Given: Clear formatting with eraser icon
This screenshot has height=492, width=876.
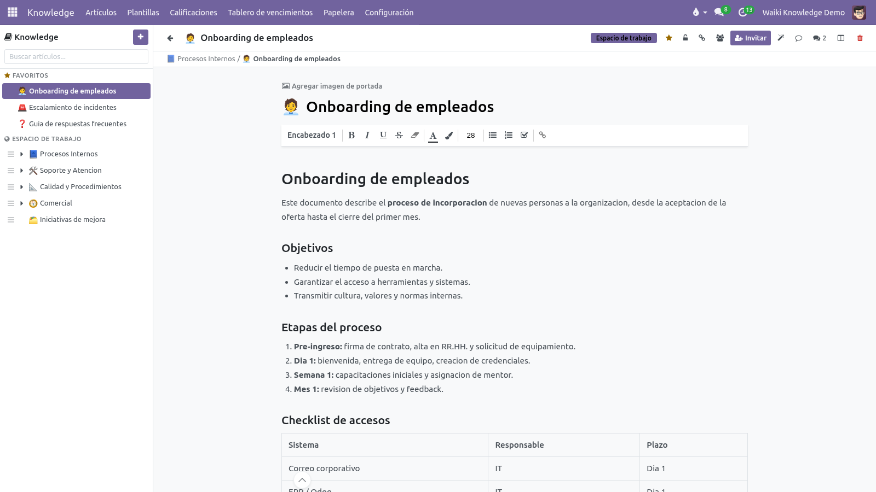Looking at the screenshot, I should (x=415, y=135).
